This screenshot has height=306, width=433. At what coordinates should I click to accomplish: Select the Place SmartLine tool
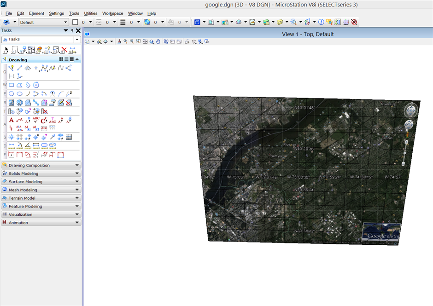point(12,68)
